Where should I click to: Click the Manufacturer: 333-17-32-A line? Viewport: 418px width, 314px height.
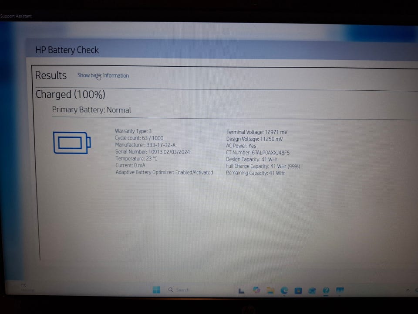coord(145,145)
